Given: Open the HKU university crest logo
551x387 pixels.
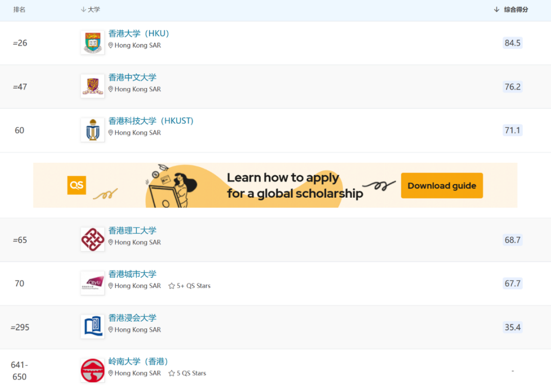Looking at the screenshot, I should 92,42.
